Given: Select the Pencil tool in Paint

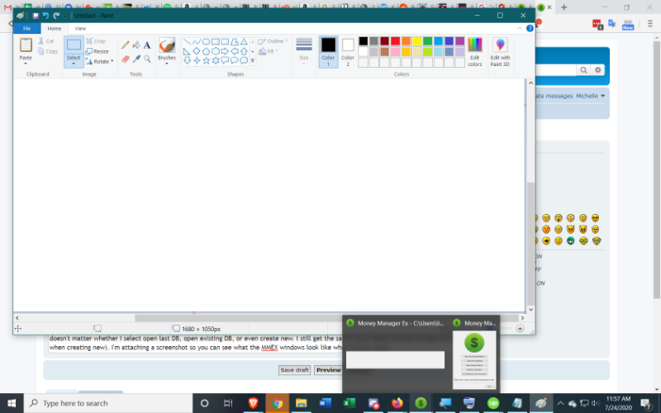Looking at the screenshot, I should pyautogui.click(x=126, y=45).
